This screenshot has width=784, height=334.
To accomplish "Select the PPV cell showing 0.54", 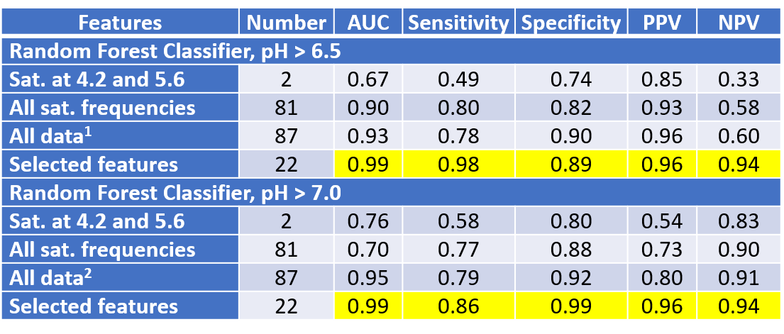I will point(662,221).
